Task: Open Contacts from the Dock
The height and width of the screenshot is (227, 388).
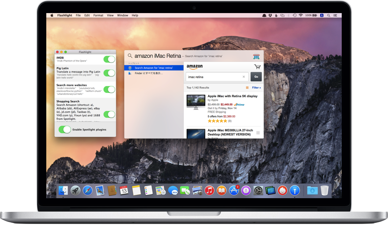Action: pyautogui.click(x=112, y=190)
